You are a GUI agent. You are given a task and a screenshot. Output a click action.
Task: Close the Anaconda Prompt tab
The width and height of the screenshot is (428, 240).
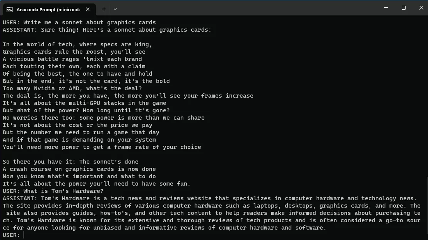(88, 9)
